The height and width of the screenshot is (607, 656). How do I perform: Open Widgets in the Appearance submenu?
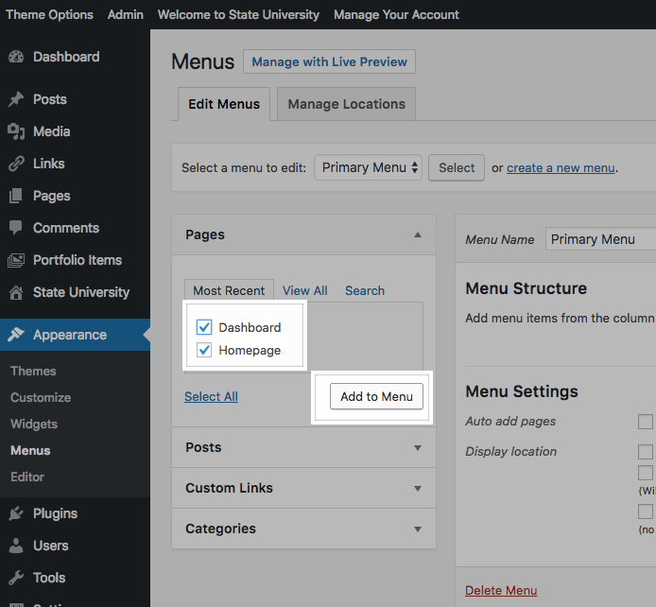(34, 424)
